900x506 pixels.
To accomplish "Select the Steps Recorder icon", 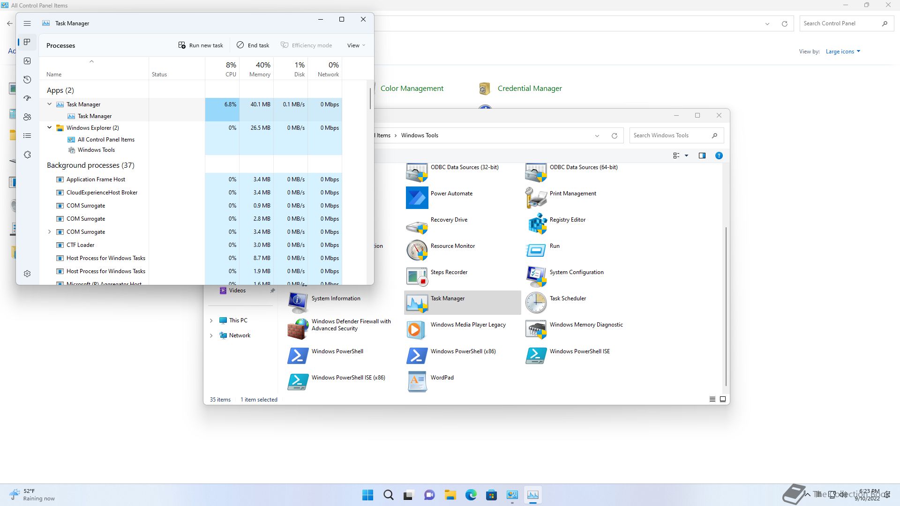I will (417, 276).
